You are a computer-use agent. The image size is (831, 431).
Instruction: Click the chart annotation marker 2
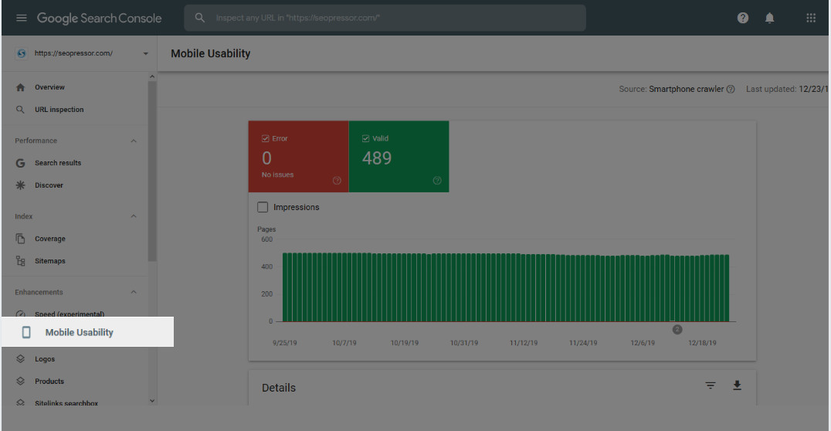coord(677,329)
